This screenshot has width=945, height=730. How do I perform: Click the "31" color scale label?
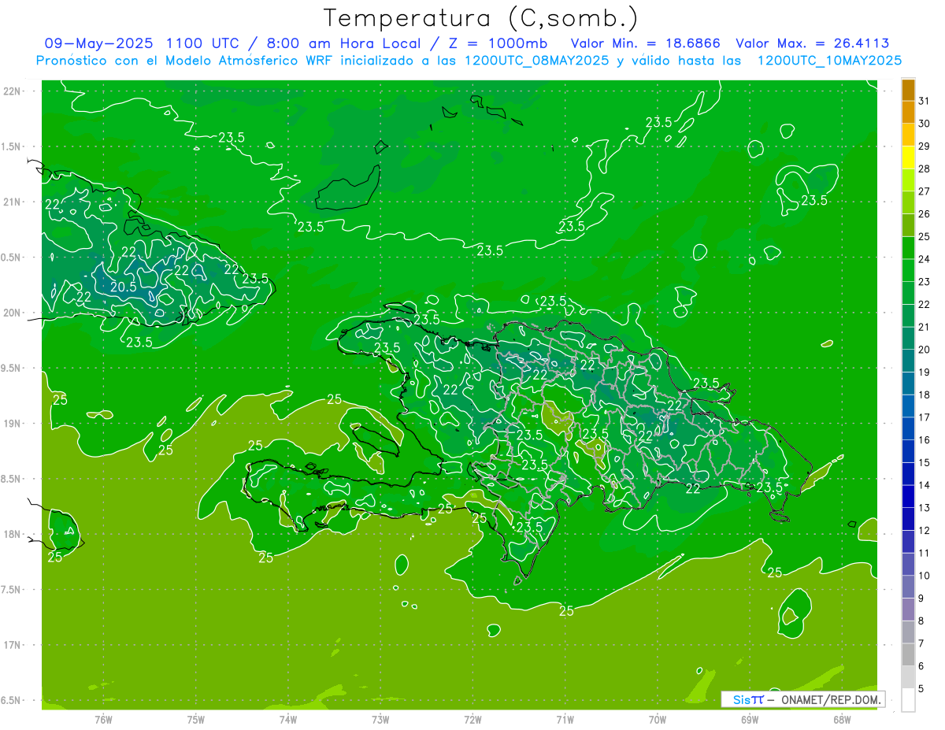click(x=924, y=100)
